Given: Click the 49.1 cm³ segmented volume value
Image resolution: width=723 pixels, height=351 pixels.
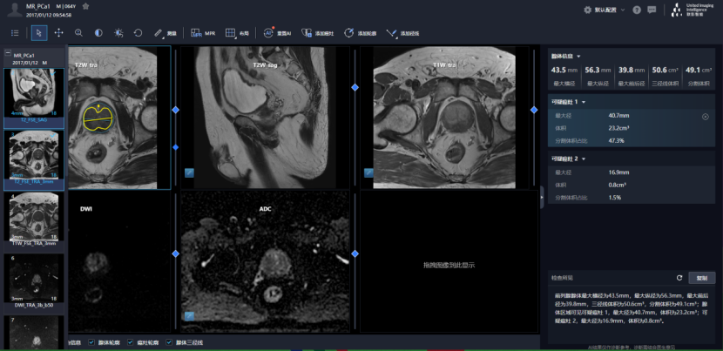Looking at the screenshot, I should click(699, 70).
